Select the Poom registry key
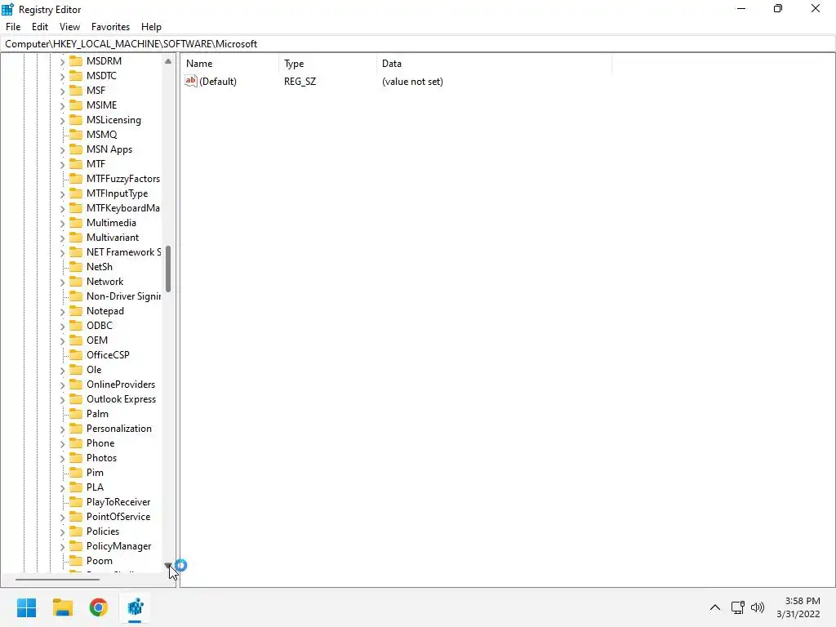The width and height of the screenshot is (836, 627). pos(99,561)
